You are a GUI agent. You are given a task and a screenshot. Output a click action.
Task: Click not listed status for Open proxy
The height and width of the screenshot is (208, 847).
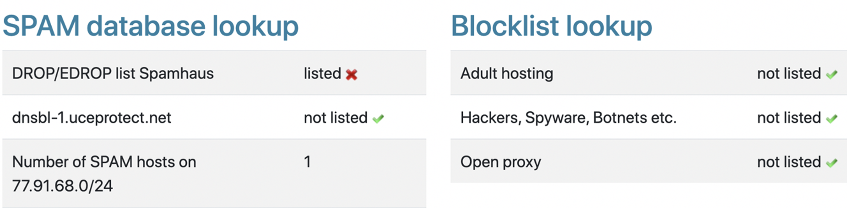pyautogui.click(x=789, y=162)
